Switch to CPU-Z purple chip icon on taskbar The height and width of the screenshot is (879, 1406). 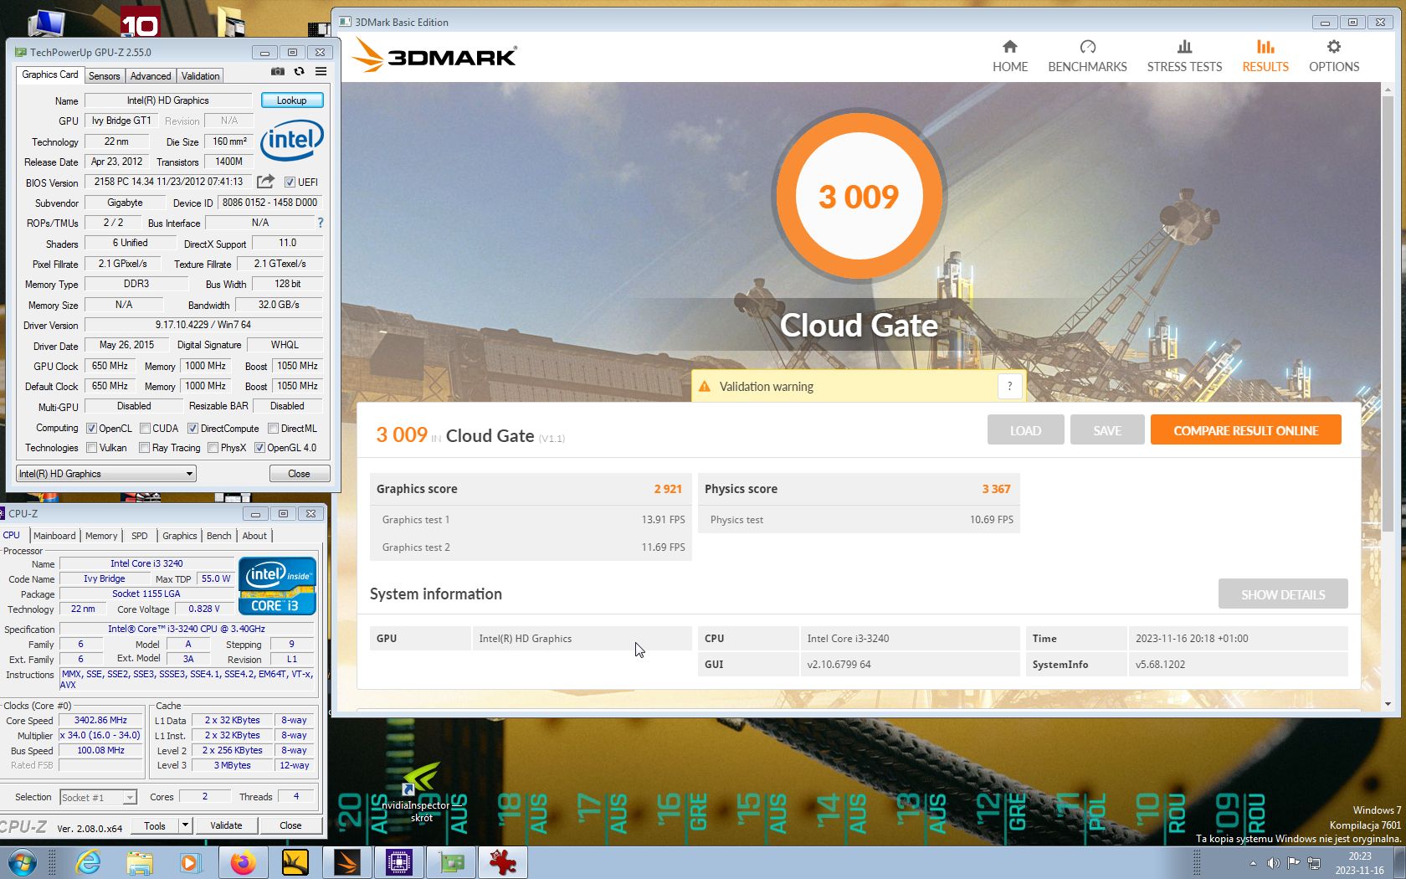pyautogui.click(x=399, y=862)
